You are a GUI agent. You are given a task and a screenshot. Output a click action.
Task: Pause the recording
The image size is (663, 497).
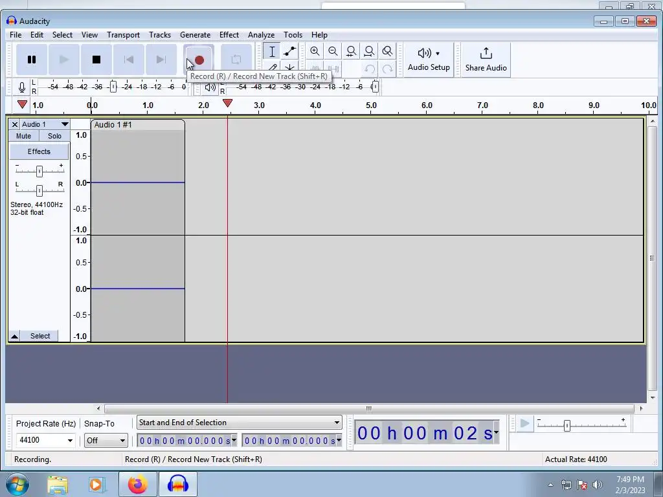coord(32,60)
